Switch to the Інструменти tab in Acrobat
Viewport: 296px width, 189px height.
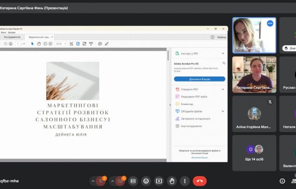click(12, 37)
